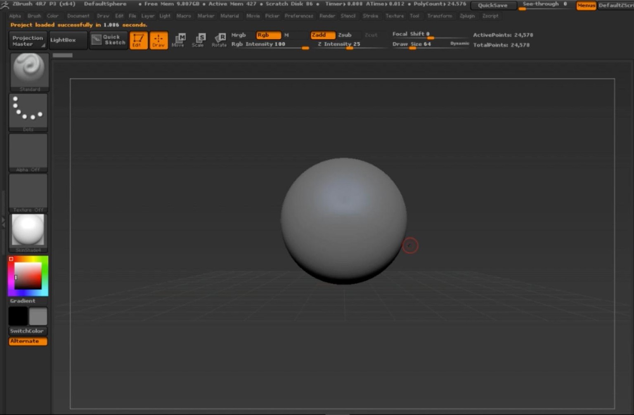Toggle Dynamic draw size
634x415 pixels.
[459, 43]
